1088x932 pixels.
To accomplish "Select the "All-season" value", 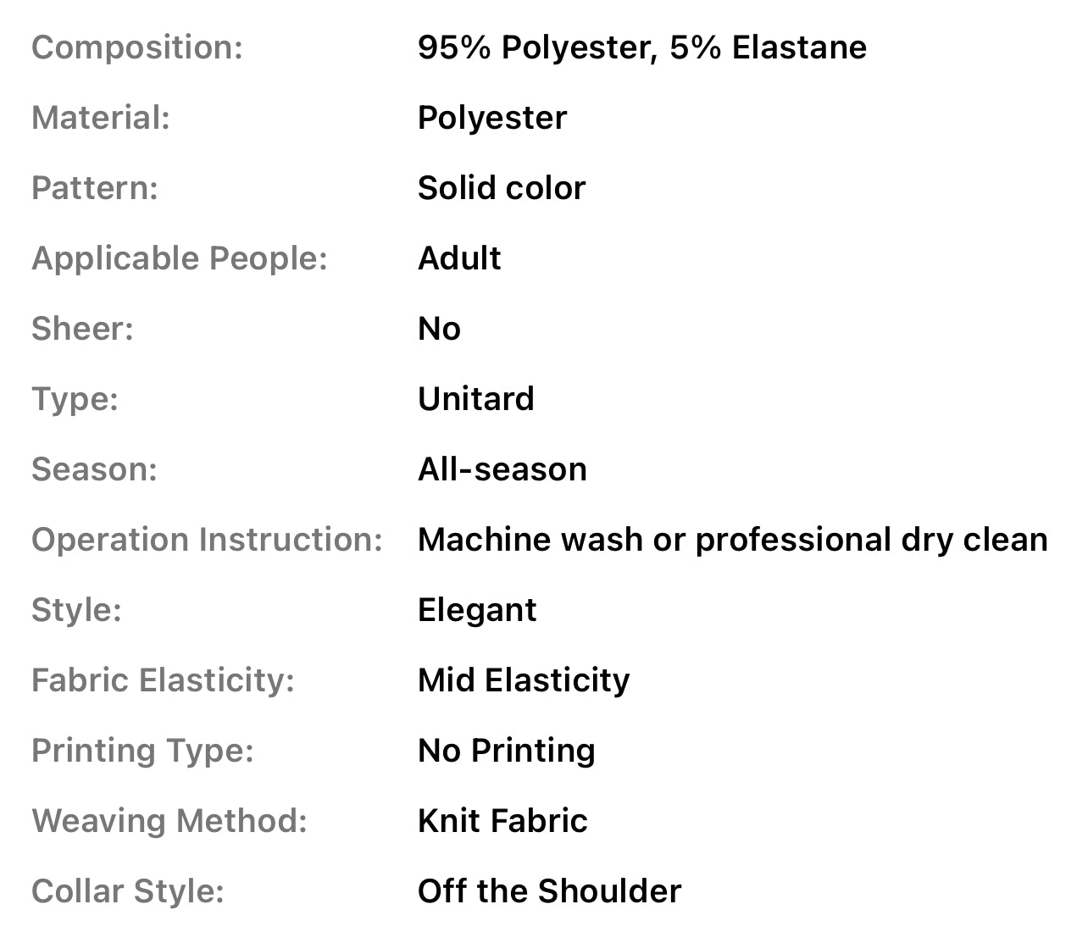I will coord(502,469).
